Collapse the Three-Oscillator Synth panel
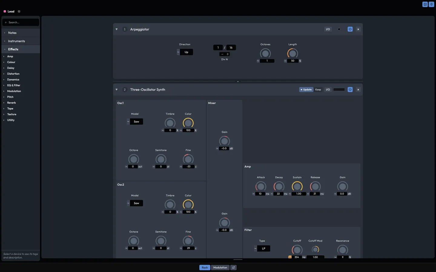Viewport: 436px width, 272px height. [117, 89]
